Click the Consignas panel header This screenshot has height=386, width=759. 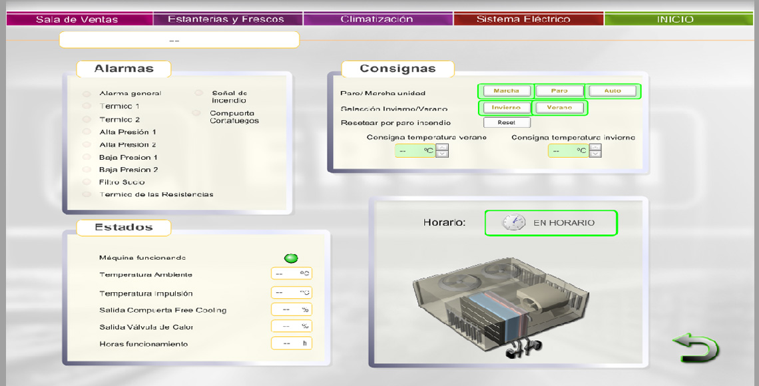(x=398, y=69)
